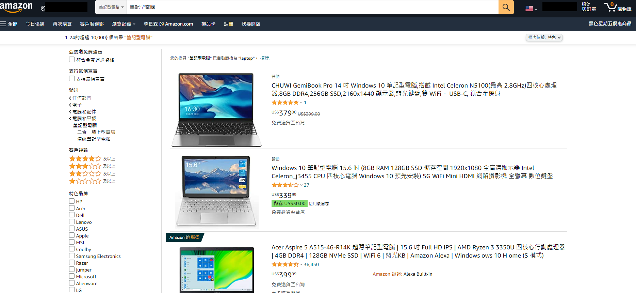Click star rating of Windows 10 15.6 laptop
Image resolution: width=636 pixels, height=293 pixels.
[x=285, y=185]
